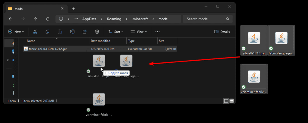
Task: Click the search magnifier icon
Action: pyautogui.click(x=228, y=19)
